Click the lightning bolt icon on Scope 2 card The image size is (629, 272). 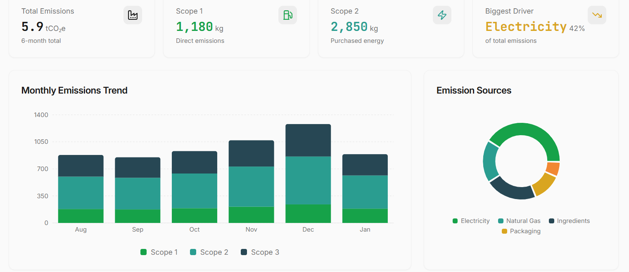pyautogui.click(x=442, y=15)
